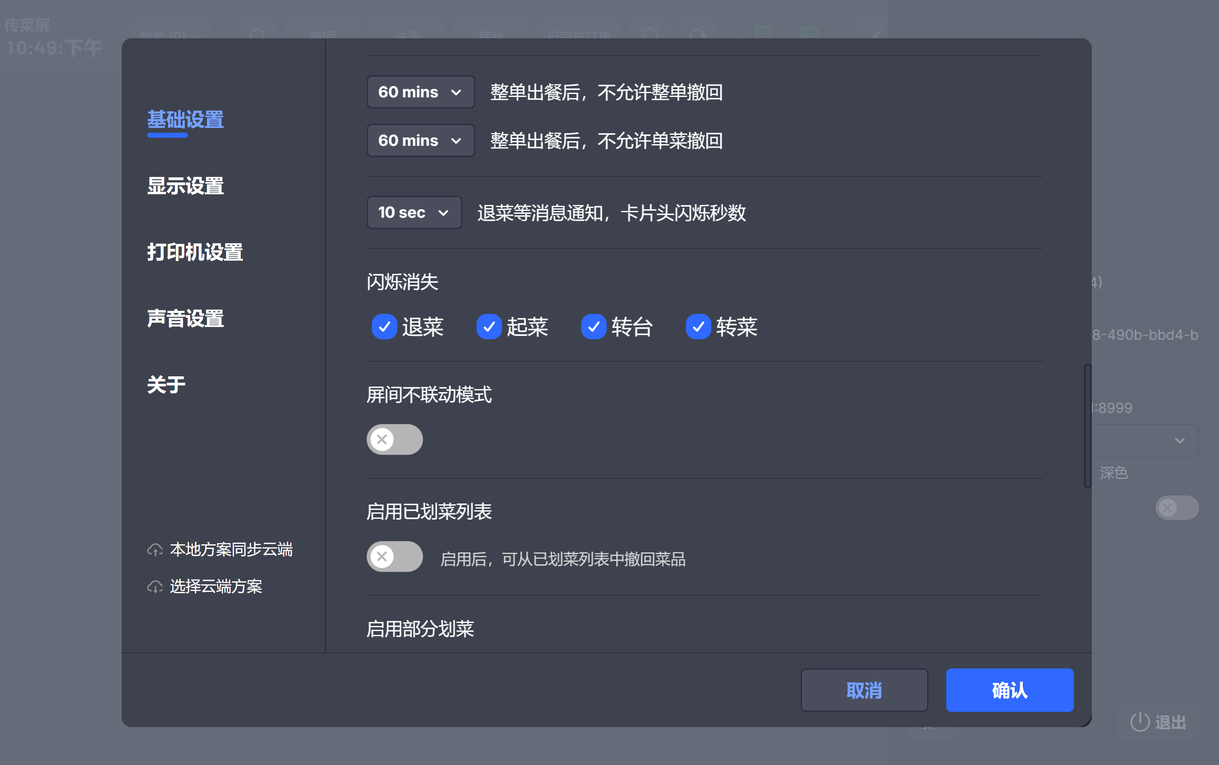This screenshot has width=1219, height=765.
Task: Open the 基础设置 tab
Action: 185,120
